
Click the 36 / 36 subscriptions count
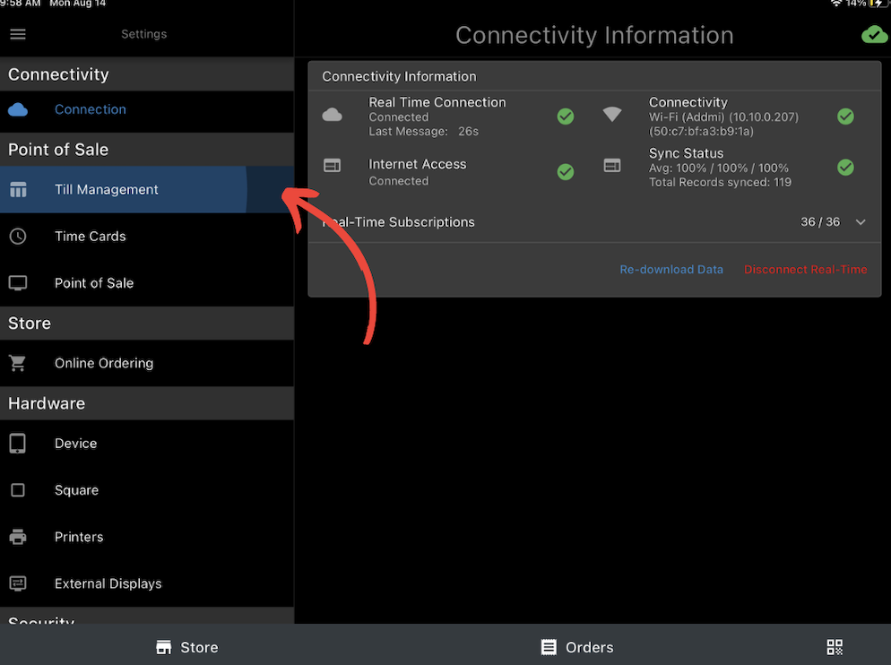tap(820, 221)
